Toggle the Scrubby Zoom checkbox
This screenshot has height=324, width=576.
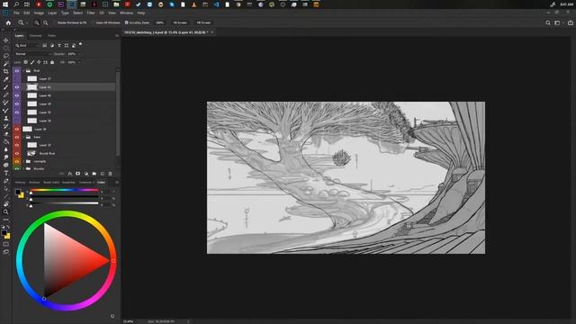point(126,22)
